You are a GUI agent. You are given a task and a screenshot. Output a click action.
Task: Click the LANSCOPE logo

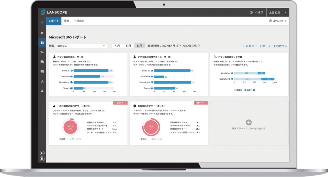[54, 12]
